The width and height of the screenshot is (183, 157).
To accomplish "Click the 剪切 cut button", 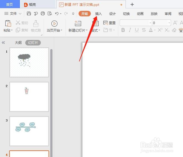I will (x=22, y=23).
